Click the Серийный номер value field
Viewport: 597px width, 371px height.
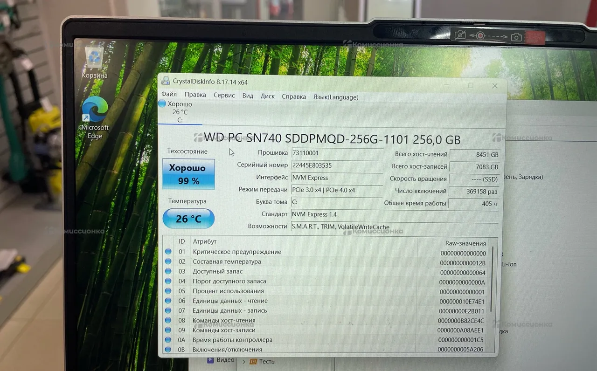[336, 165]
